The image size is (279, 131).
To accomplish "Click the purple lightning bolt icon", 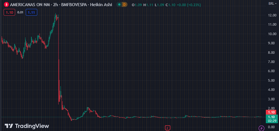I will 261,128.
